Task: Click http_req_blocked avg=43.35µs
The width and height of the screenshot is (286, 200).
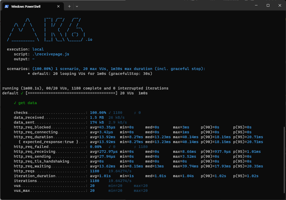Action: [x=103, y=127]
